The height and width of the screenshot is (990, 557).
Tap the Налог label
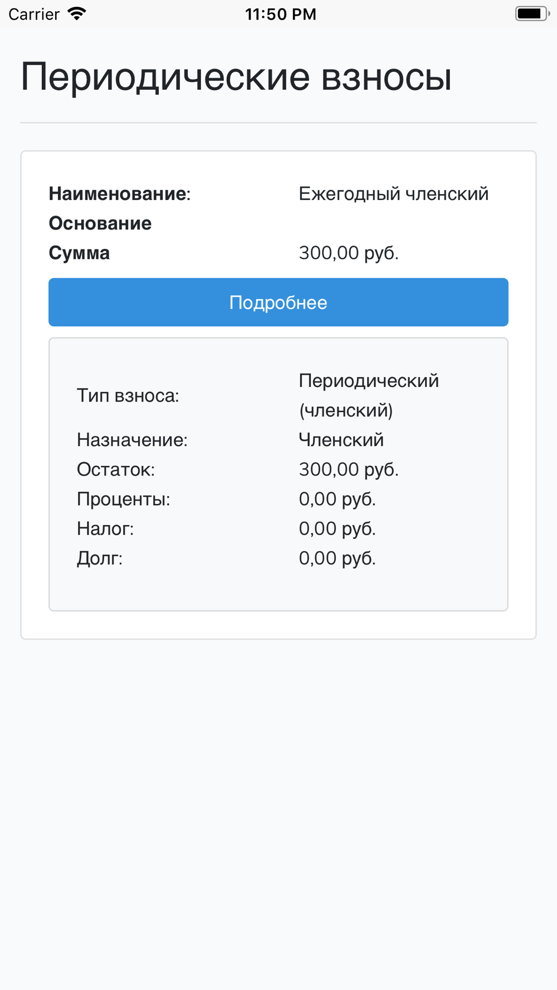[105, 528]
